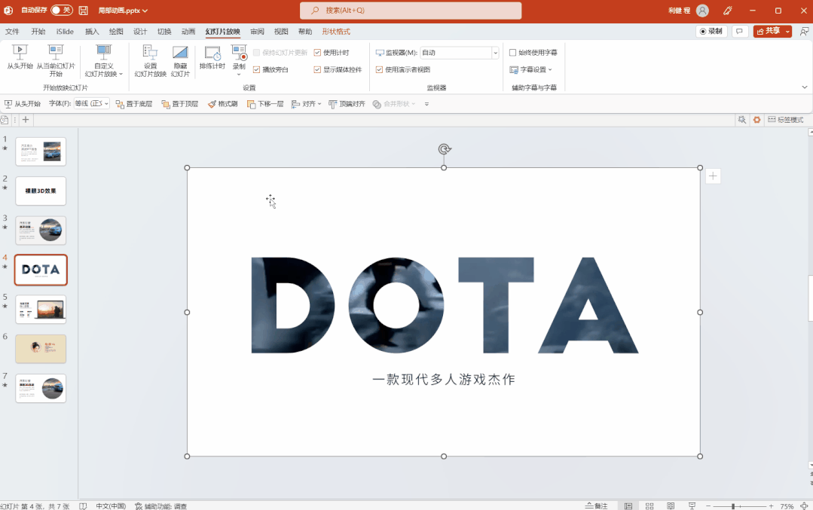
Task: Zoom out with the minus button
Action: (708, 505)
